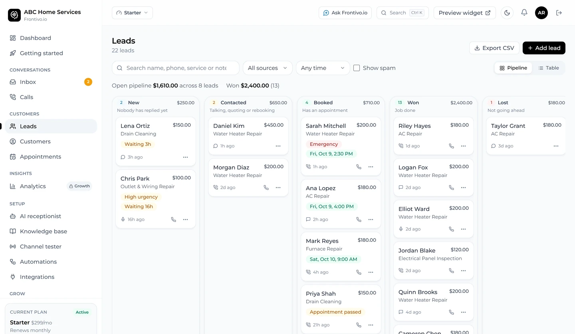The height and width of the screenshot is (334, 575).
Task: Open the more options on Elliot Ward card
Action: click(464, 229)
